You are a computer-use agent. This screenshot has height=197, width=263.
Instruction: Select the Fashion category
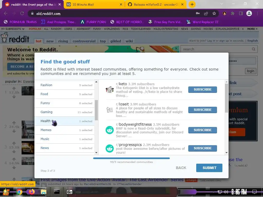pyautogui.click(x=64, y=85)
